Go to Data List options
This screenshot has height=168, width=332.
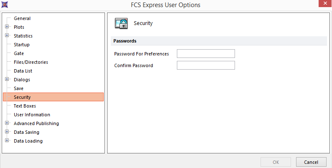point(23,71)
